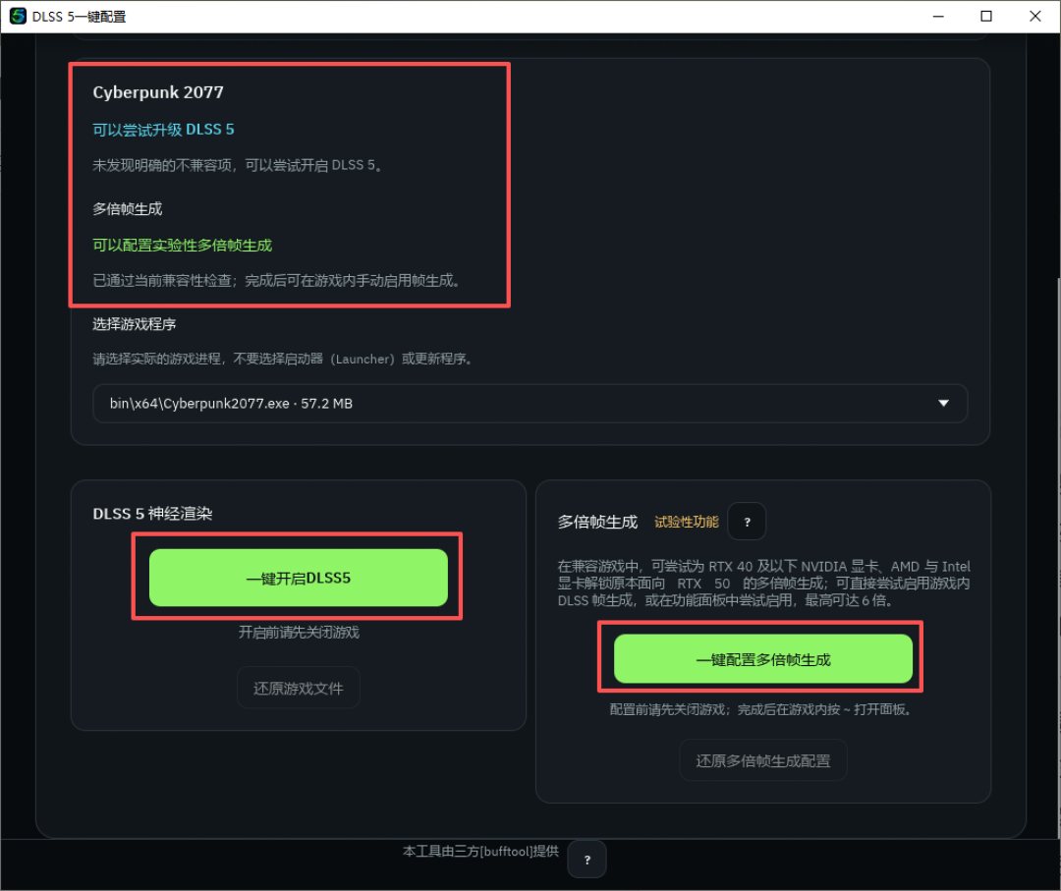Screen dimensions: 1061x891
Task: Click 配置前请先关闭游戏 instruction text
Action: [x=762, y=709]
